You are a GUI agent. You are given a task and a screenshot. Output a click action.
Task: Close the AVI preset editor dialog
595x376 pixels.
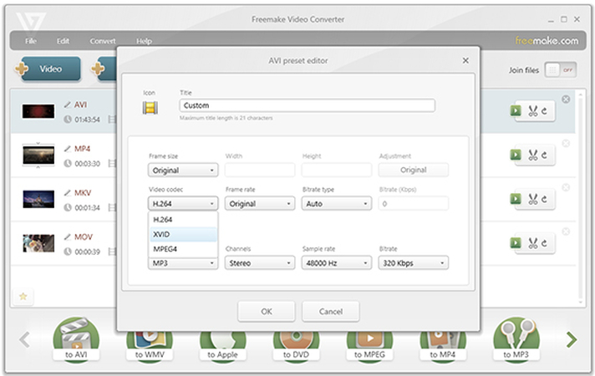click(x=465, y=60)
